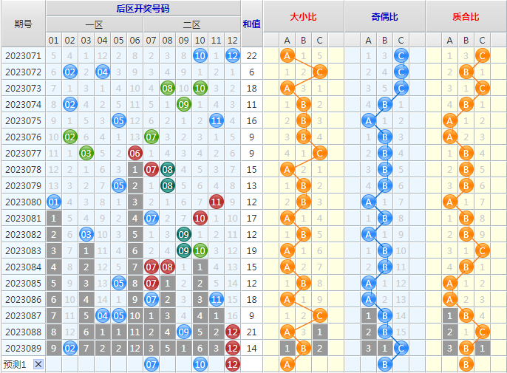Click red ball 12 in 预测1 row
The image size is (507, 373).
(x=233, y=365)
